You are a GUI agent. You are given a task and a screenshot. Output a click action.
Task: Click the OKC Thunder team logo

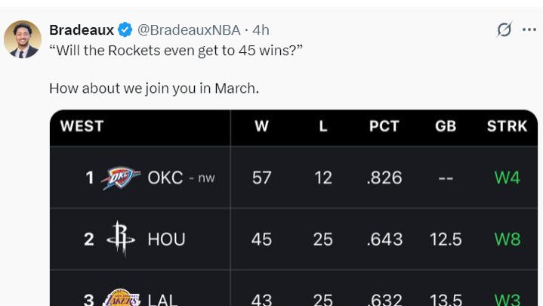coord(121,178)
